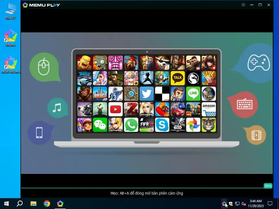Image resolution: width=279 pixels, height=209 pixels.
Task: Open the MEmu Play hamburger menu
Action: coord(243,5)
